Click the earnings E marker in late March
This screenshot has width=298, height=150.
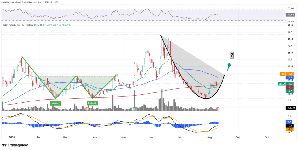(x=87, y=109)
